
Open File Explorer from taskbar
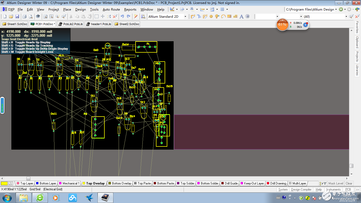click(24, 197)
